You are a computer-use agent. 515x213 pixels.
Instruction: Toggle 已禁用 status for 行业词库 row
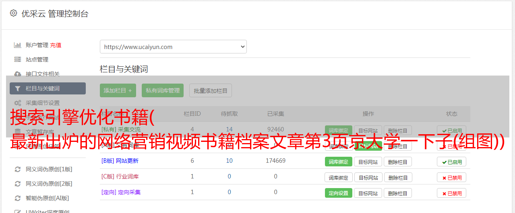tap(451, 177)
